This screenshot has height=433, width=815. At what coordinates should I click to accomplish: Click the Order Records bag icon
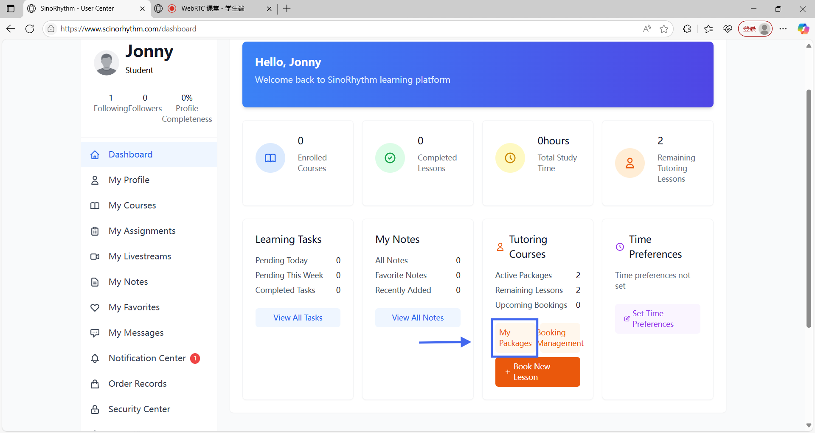[95, 384]
